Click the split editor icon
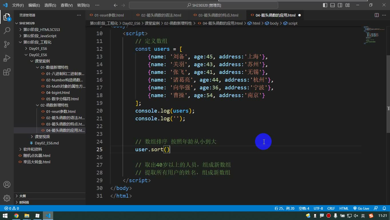Screen dimensions: 390x220 pos(377,15)
